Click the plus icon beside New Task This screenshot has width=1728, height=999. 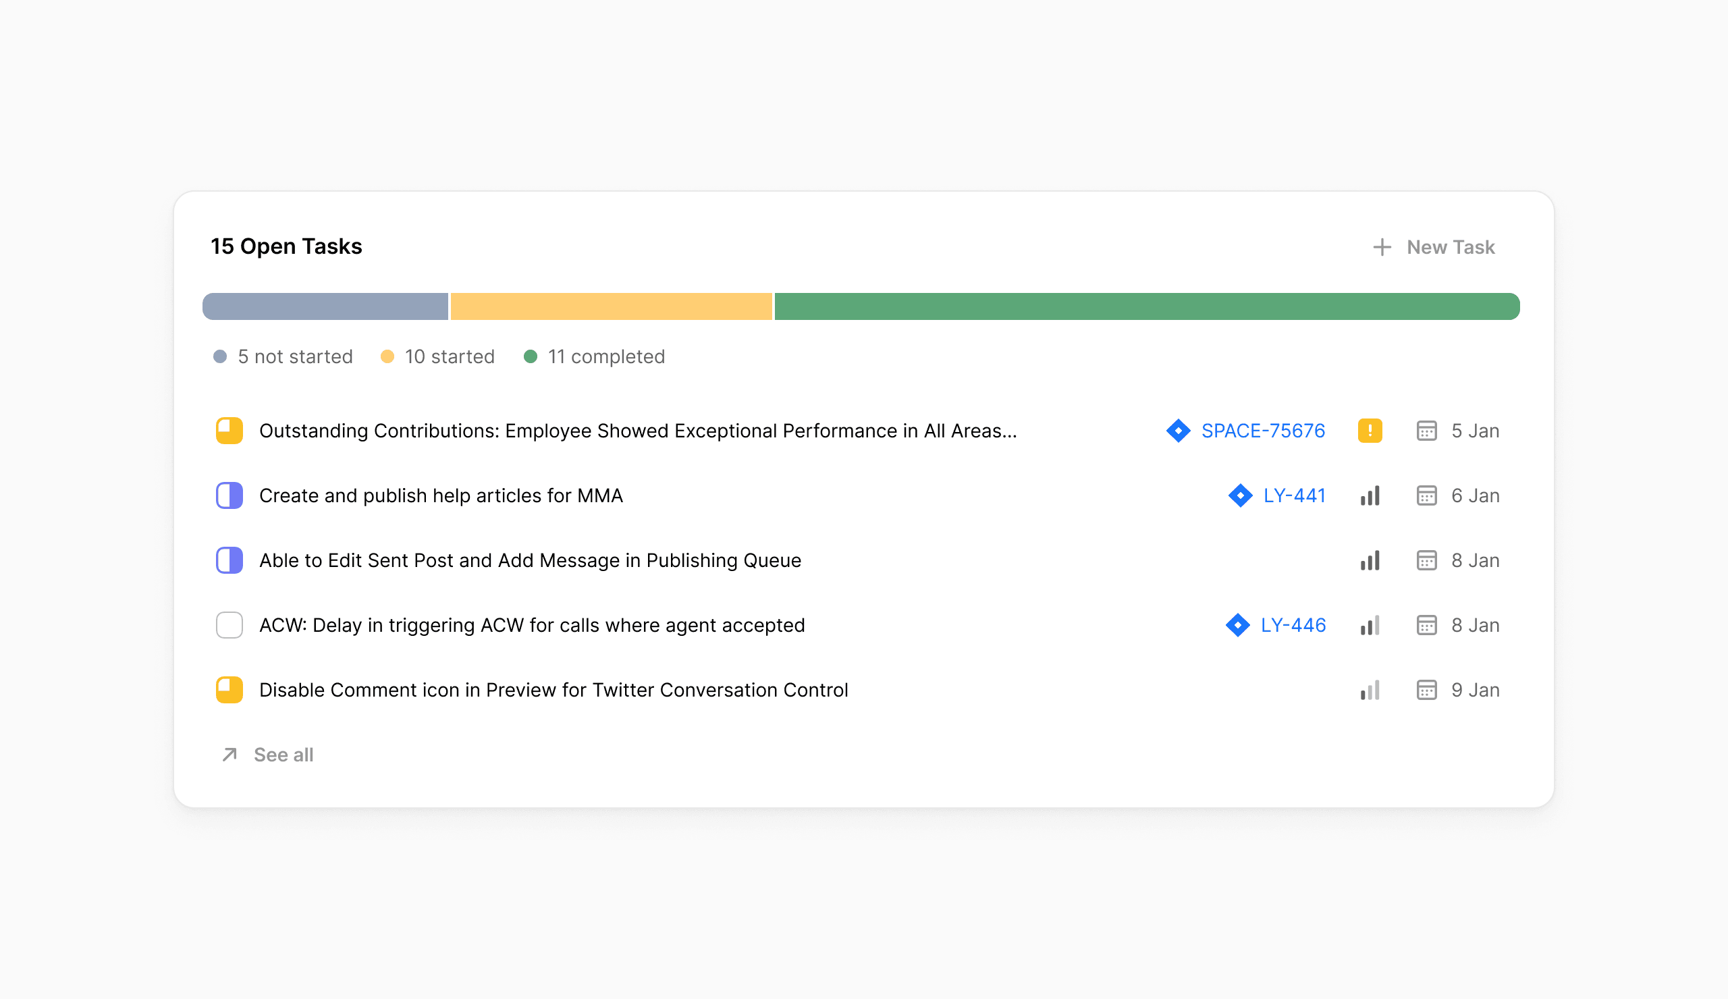click(1382, 247)
